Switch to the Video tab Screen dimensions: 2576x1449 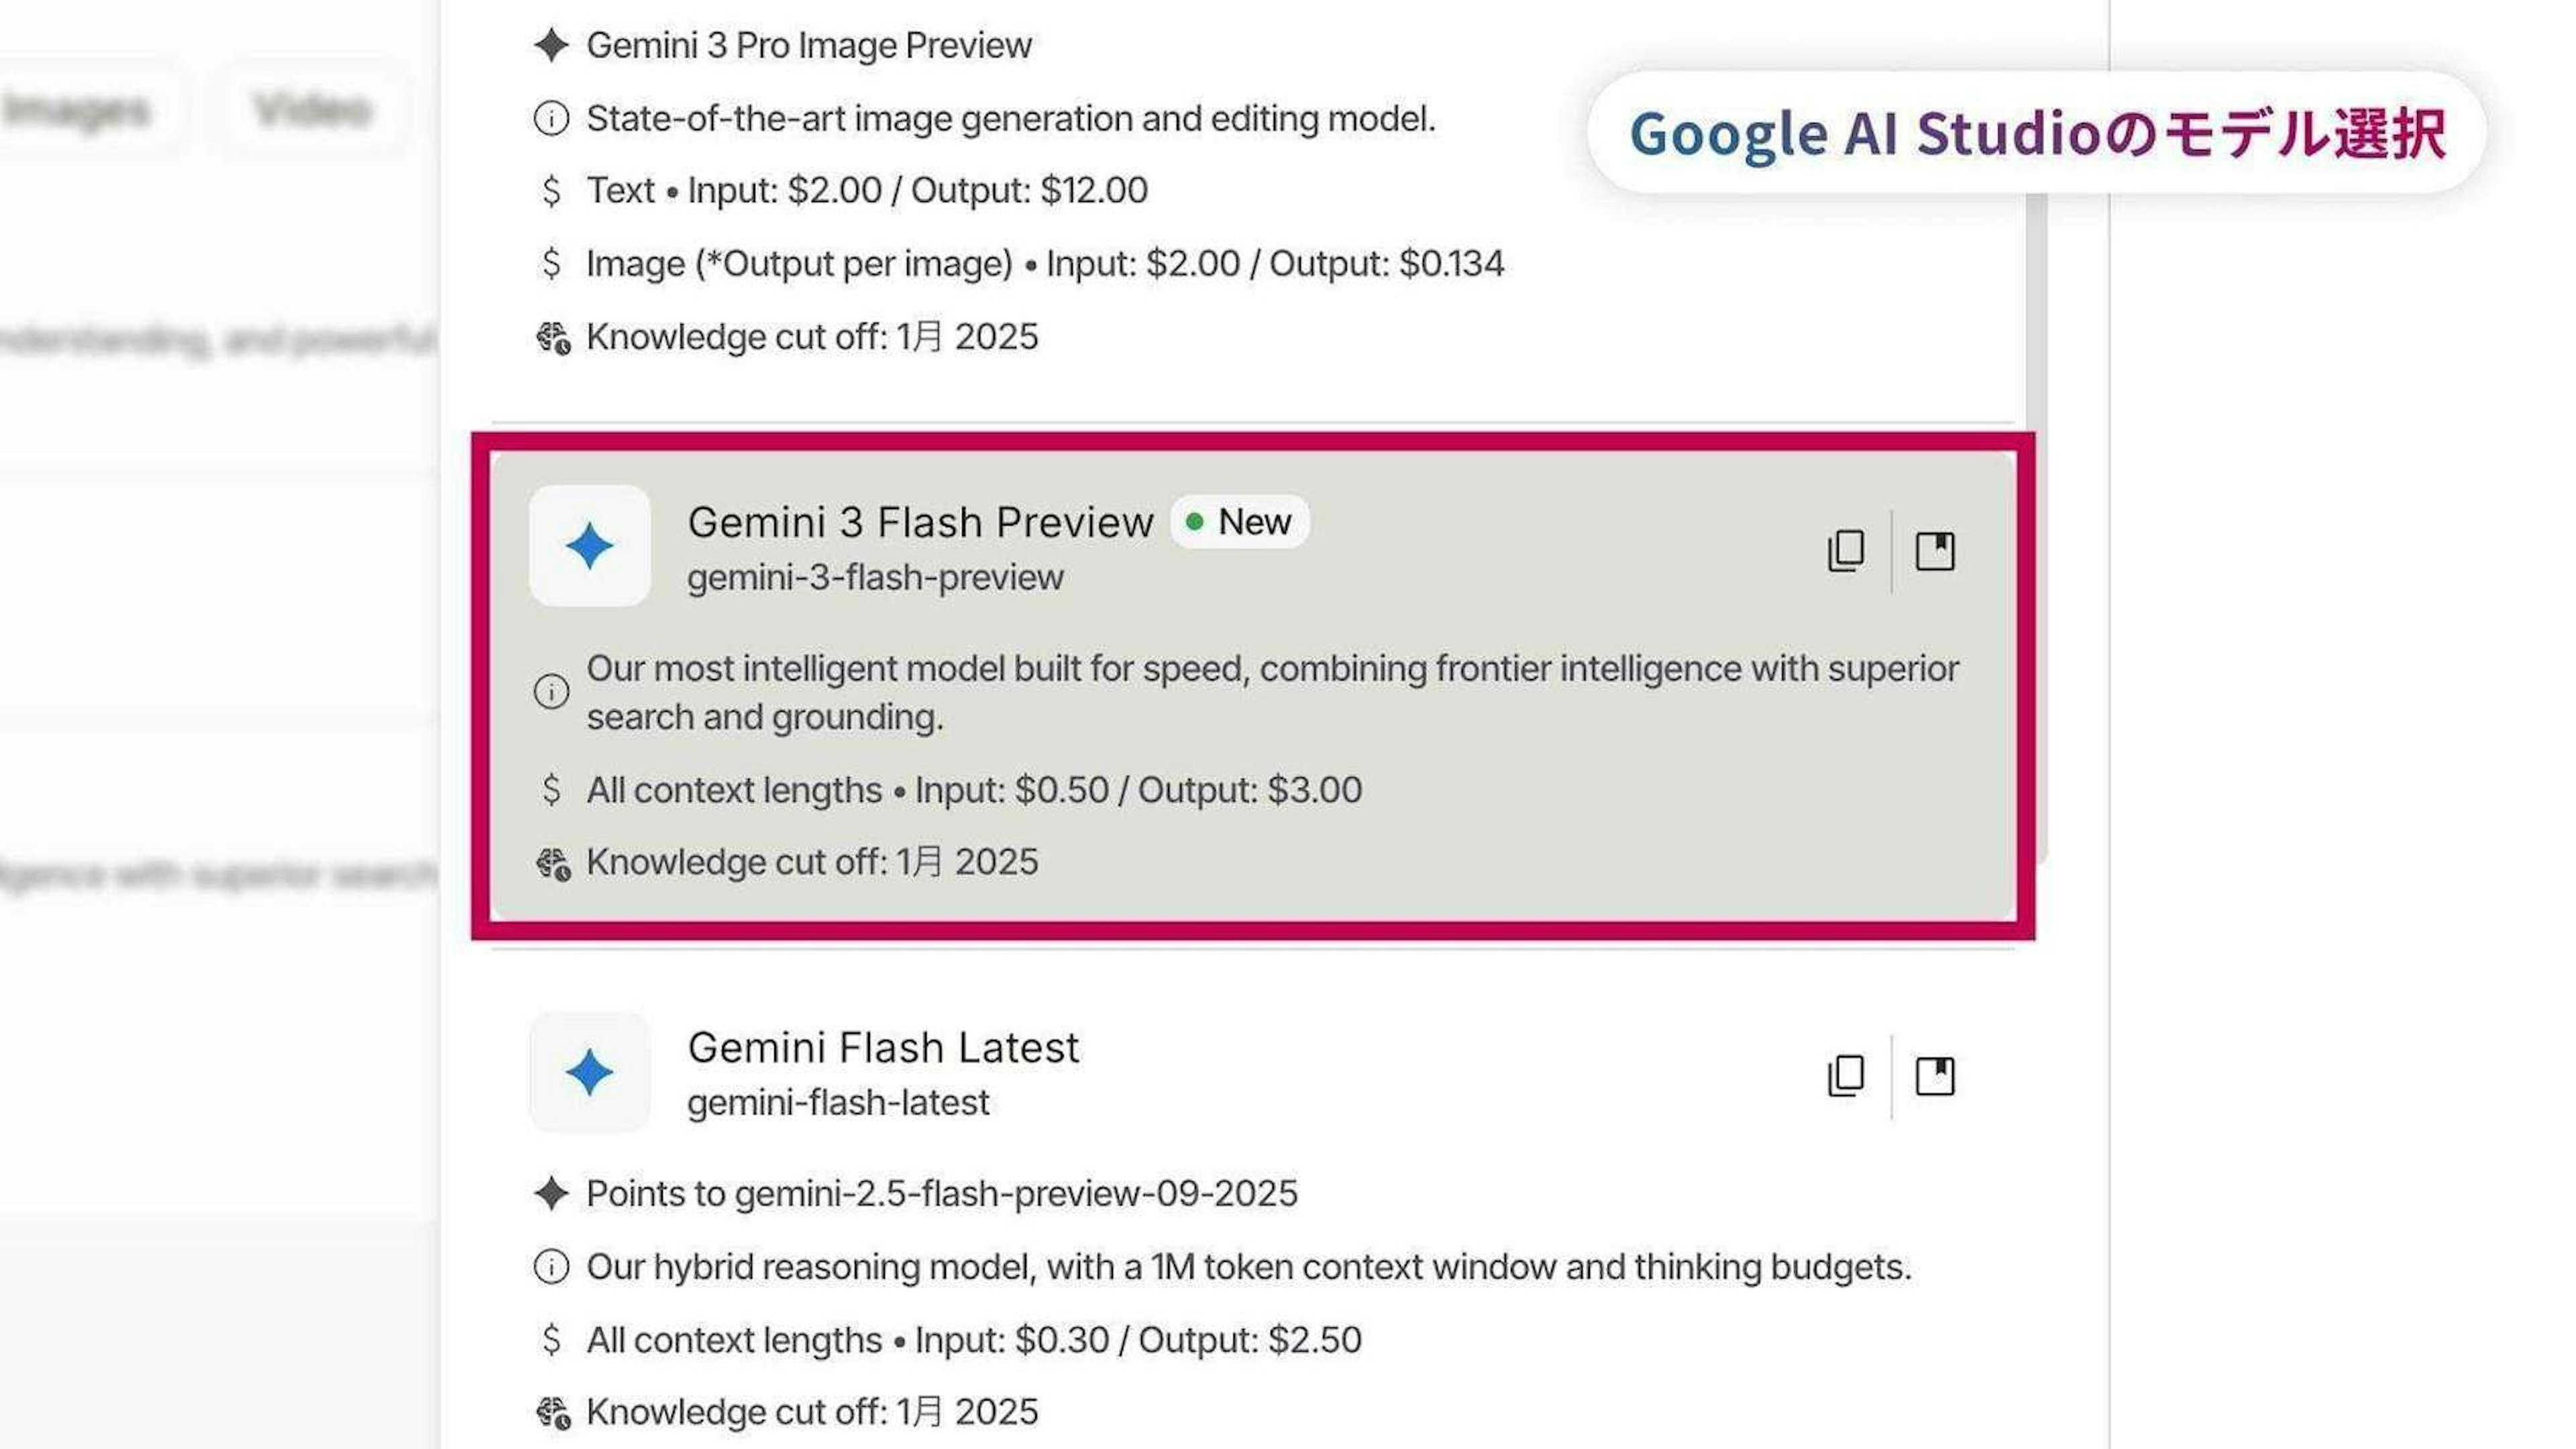point(312,110)
